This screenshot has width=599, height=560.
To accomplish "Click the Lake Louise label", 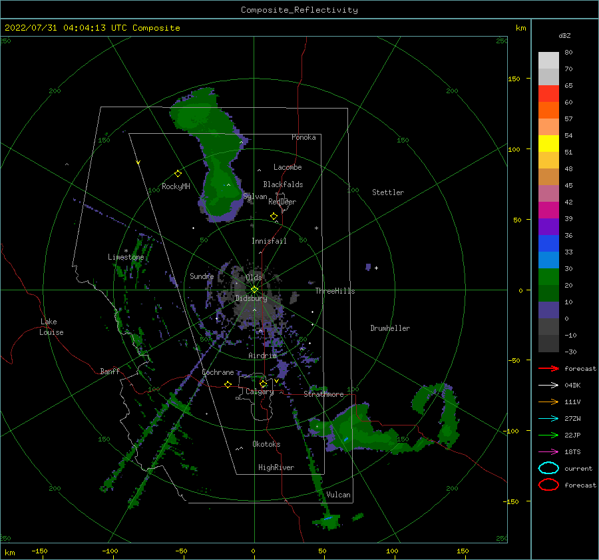I will coord(51,327).
